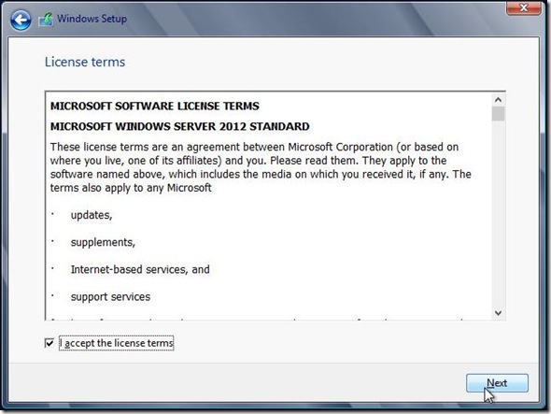This screenshot has height=414, width=551.
Task: Click the 'supplements,' bullet item
Action: [103, 242]
